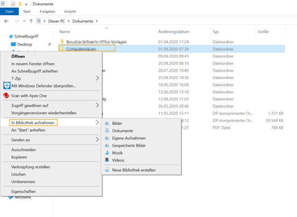
Task: Click the Schnellzugriff star icon
Action: pos(11,36)
